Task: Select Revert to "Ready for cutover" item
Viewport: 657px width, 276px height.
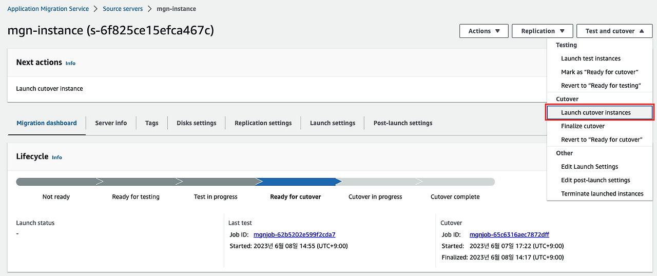Action: [x=601, y=140]
